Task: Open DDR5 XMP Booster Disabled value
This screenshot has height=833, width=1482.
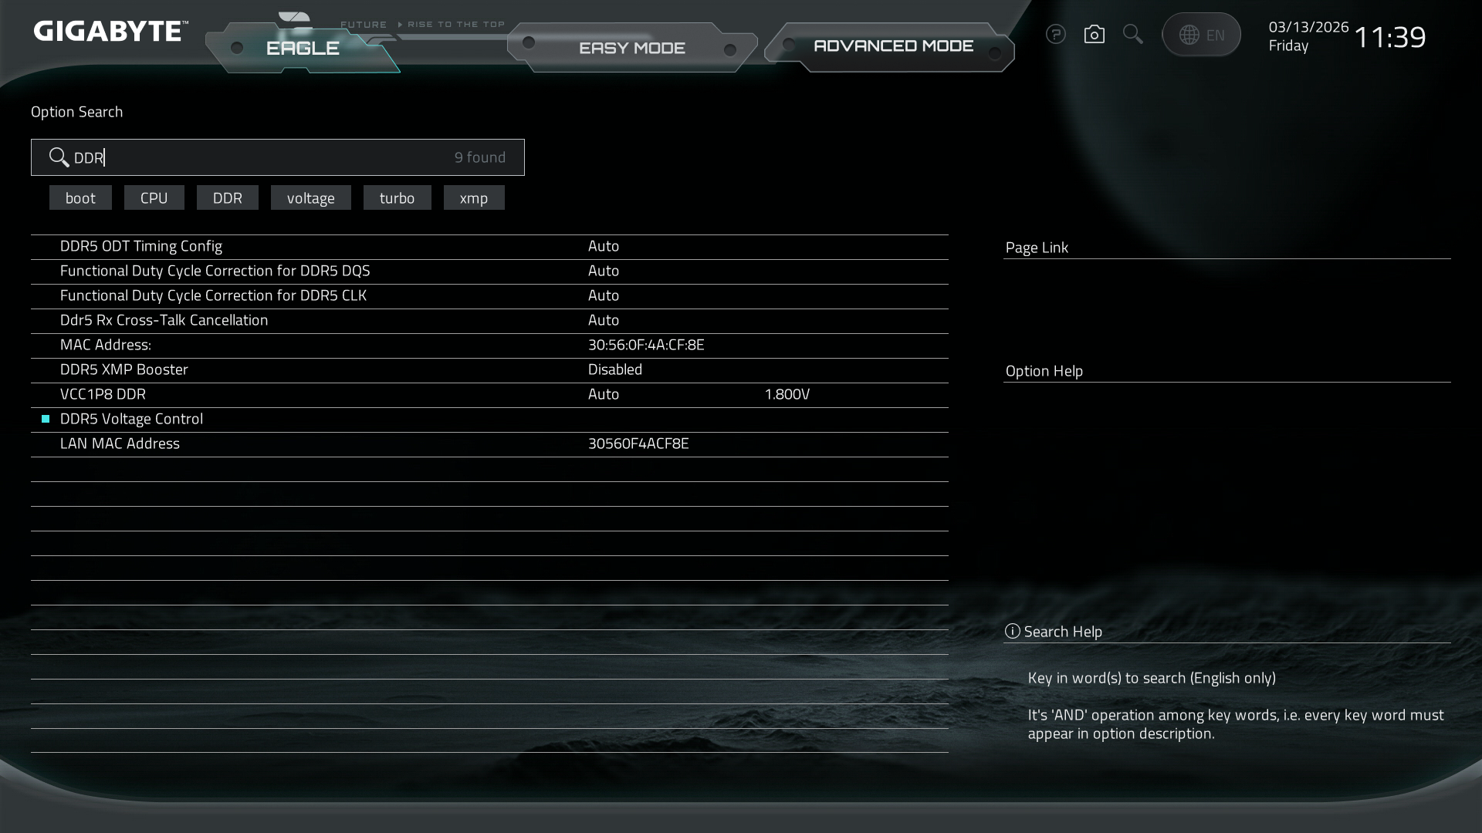Action: (x=614, y=369)
